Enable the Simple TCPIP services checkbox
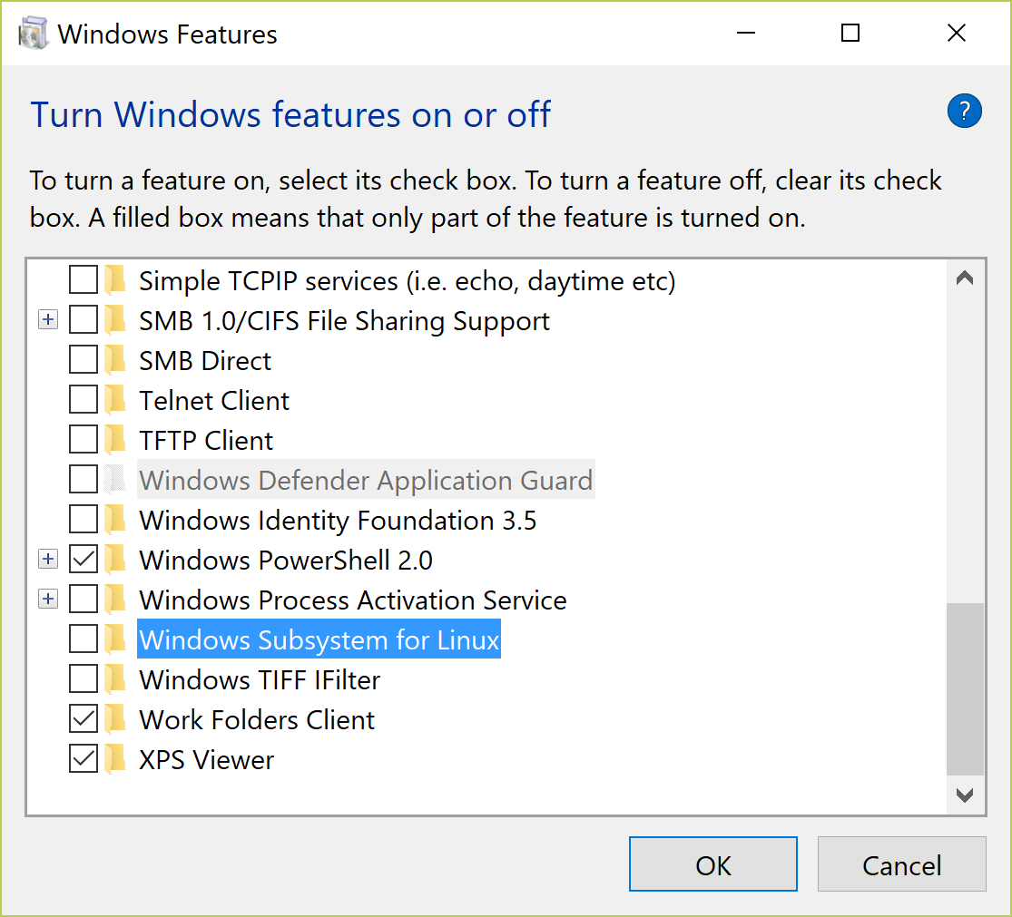 pyautogui.click(x=84, y=280)
